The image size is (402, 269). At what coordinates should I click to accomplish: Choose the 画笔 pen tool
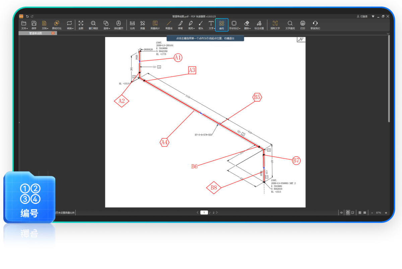coord(180,24)
